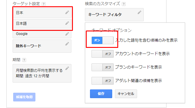
Task: Open help icon beside 期間
Action: click(x=24, y=60)
